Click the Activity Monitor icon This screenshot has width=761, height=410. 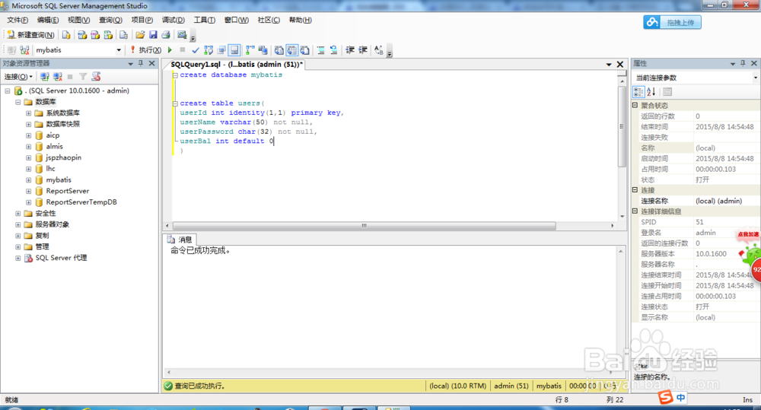click(x=182, y=35)
